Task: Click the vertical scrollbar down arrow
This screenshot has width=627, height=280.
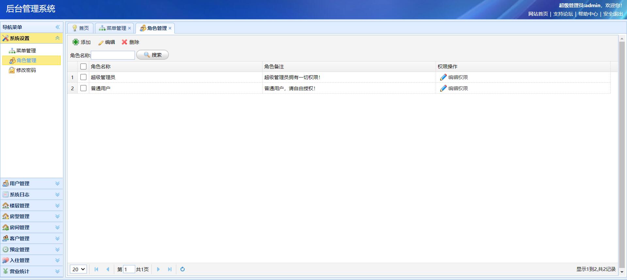Action: 622,272
